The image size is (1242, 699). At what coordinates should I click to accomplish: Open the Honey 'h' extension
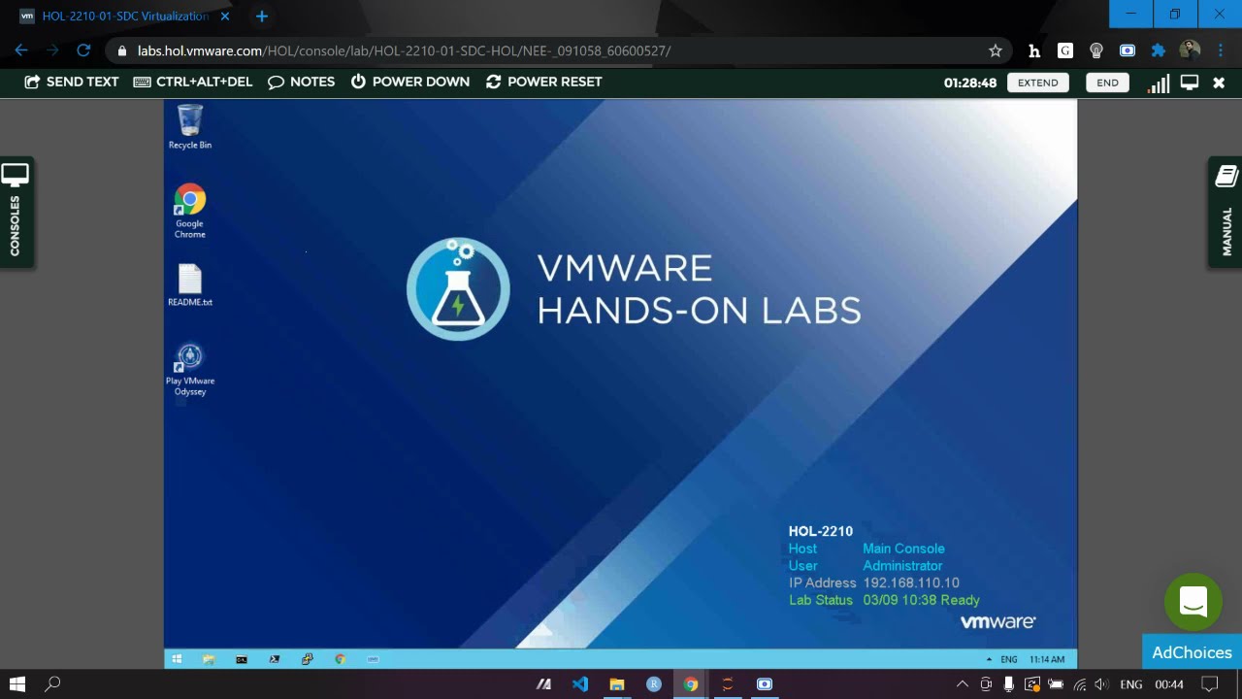1034,50
